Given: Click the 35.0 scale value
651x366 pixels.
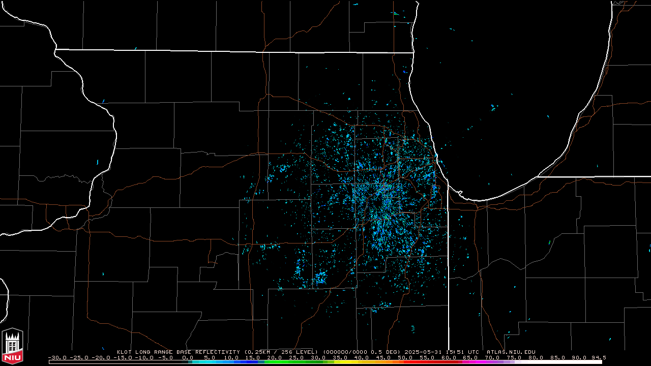Looking at the screenshot, I should [x=340, y=357].
